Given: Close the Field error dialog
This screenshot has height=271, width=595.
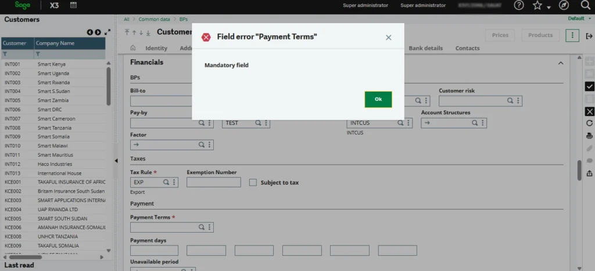Looking at the screenshot, I should 388,38.
